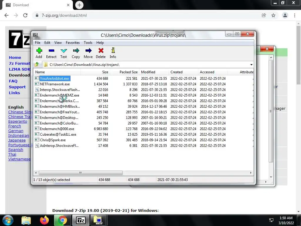Screen dimensions: 301x226
Task: Sort by Accessed column header
Action: coord(213,72)
